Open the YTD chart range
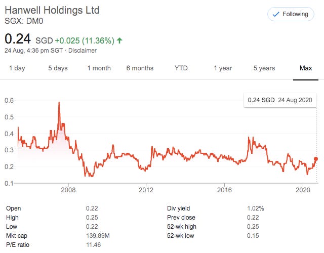Image resolution: width=324 pixels, height=253 pixels. pyautogui.click(x=181, y=68)
